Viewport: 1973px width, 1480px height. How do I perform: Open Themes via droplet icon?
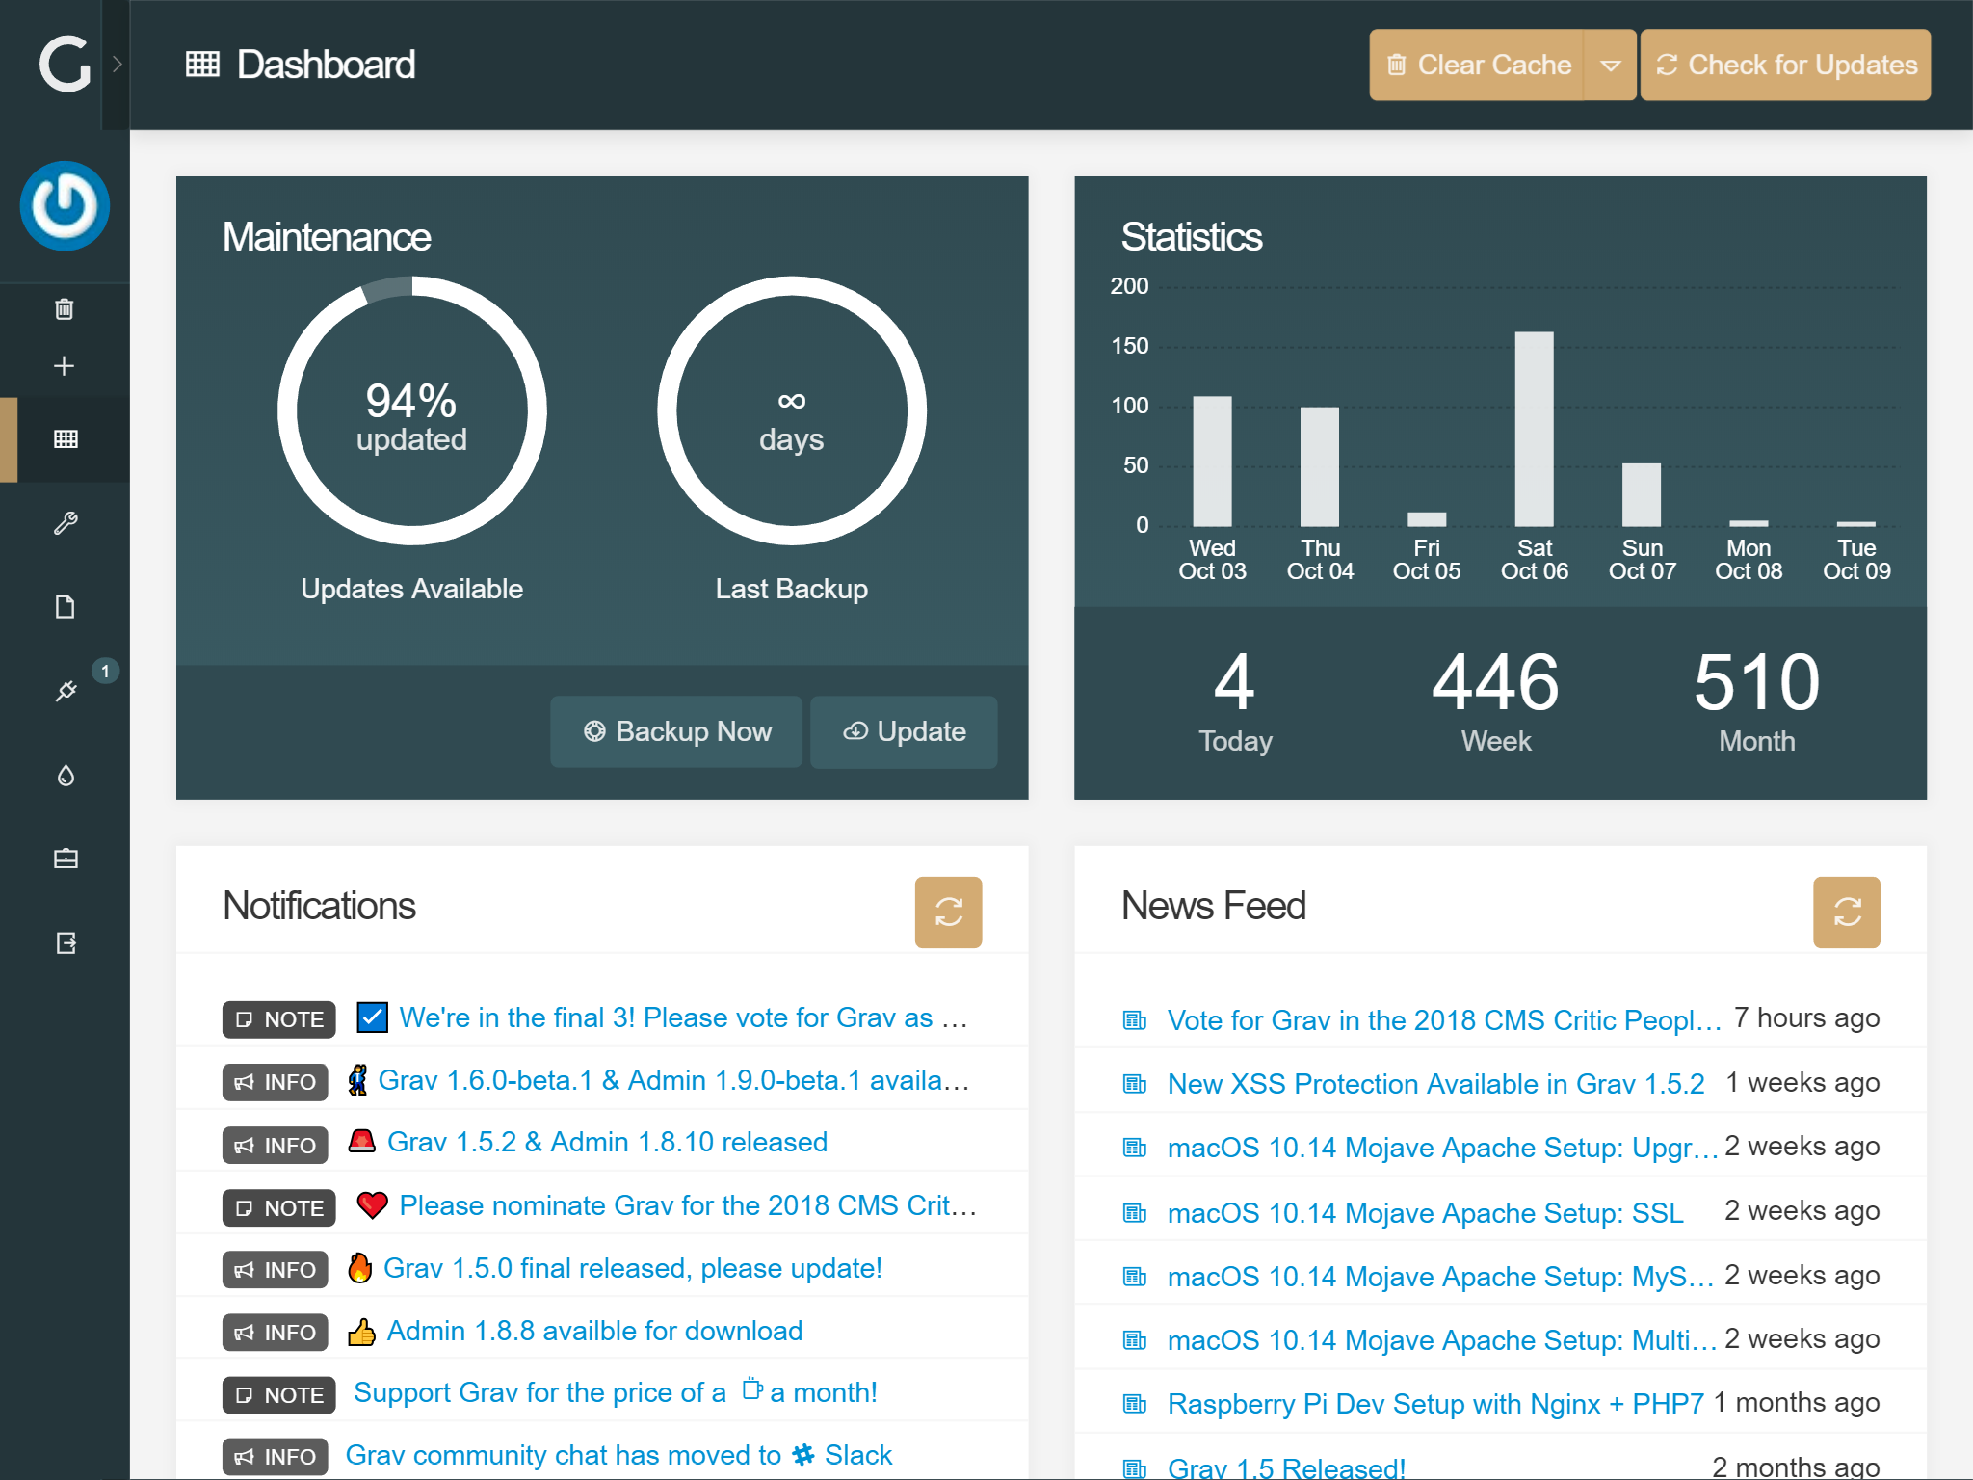pos(66,775)
